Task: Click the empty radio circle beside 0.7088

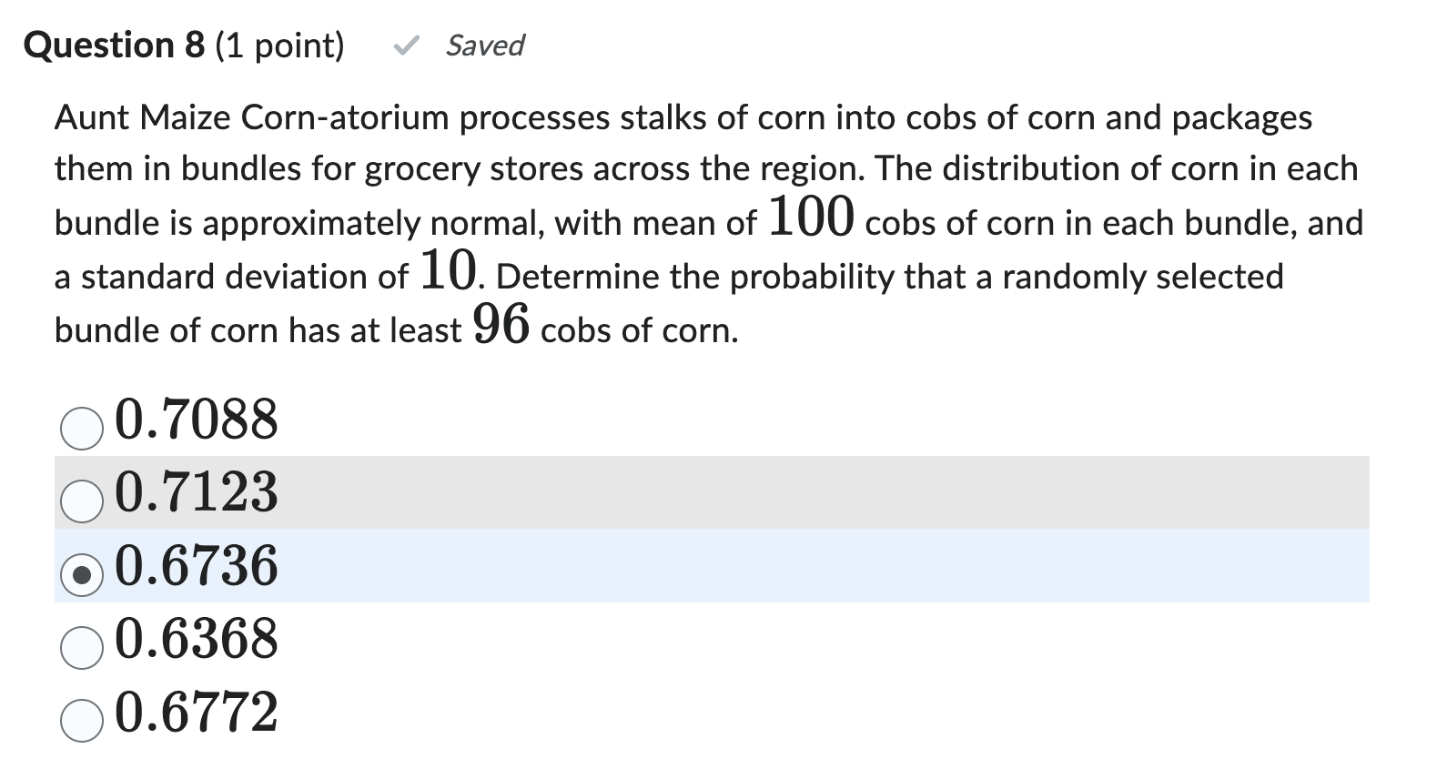Action: [81, 427]
